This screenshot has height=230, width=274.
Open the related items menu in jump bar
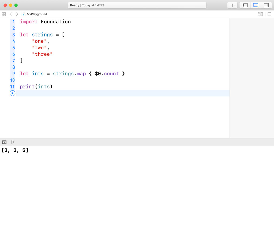tap(4, 14)
